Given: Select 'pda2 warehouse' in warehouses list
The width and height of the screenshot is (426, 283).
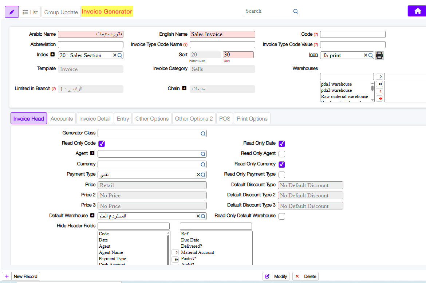Looking at the screenshot, I should tap(336, 90).
